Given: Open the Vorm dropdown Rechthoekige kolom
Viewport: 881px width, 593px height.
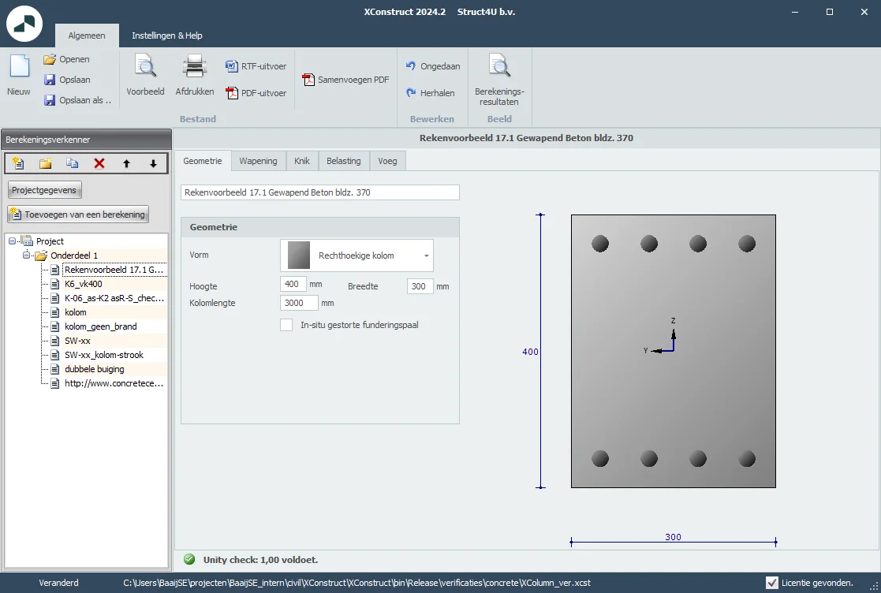Looking at the screenshot, I should [x=357, y=255].
